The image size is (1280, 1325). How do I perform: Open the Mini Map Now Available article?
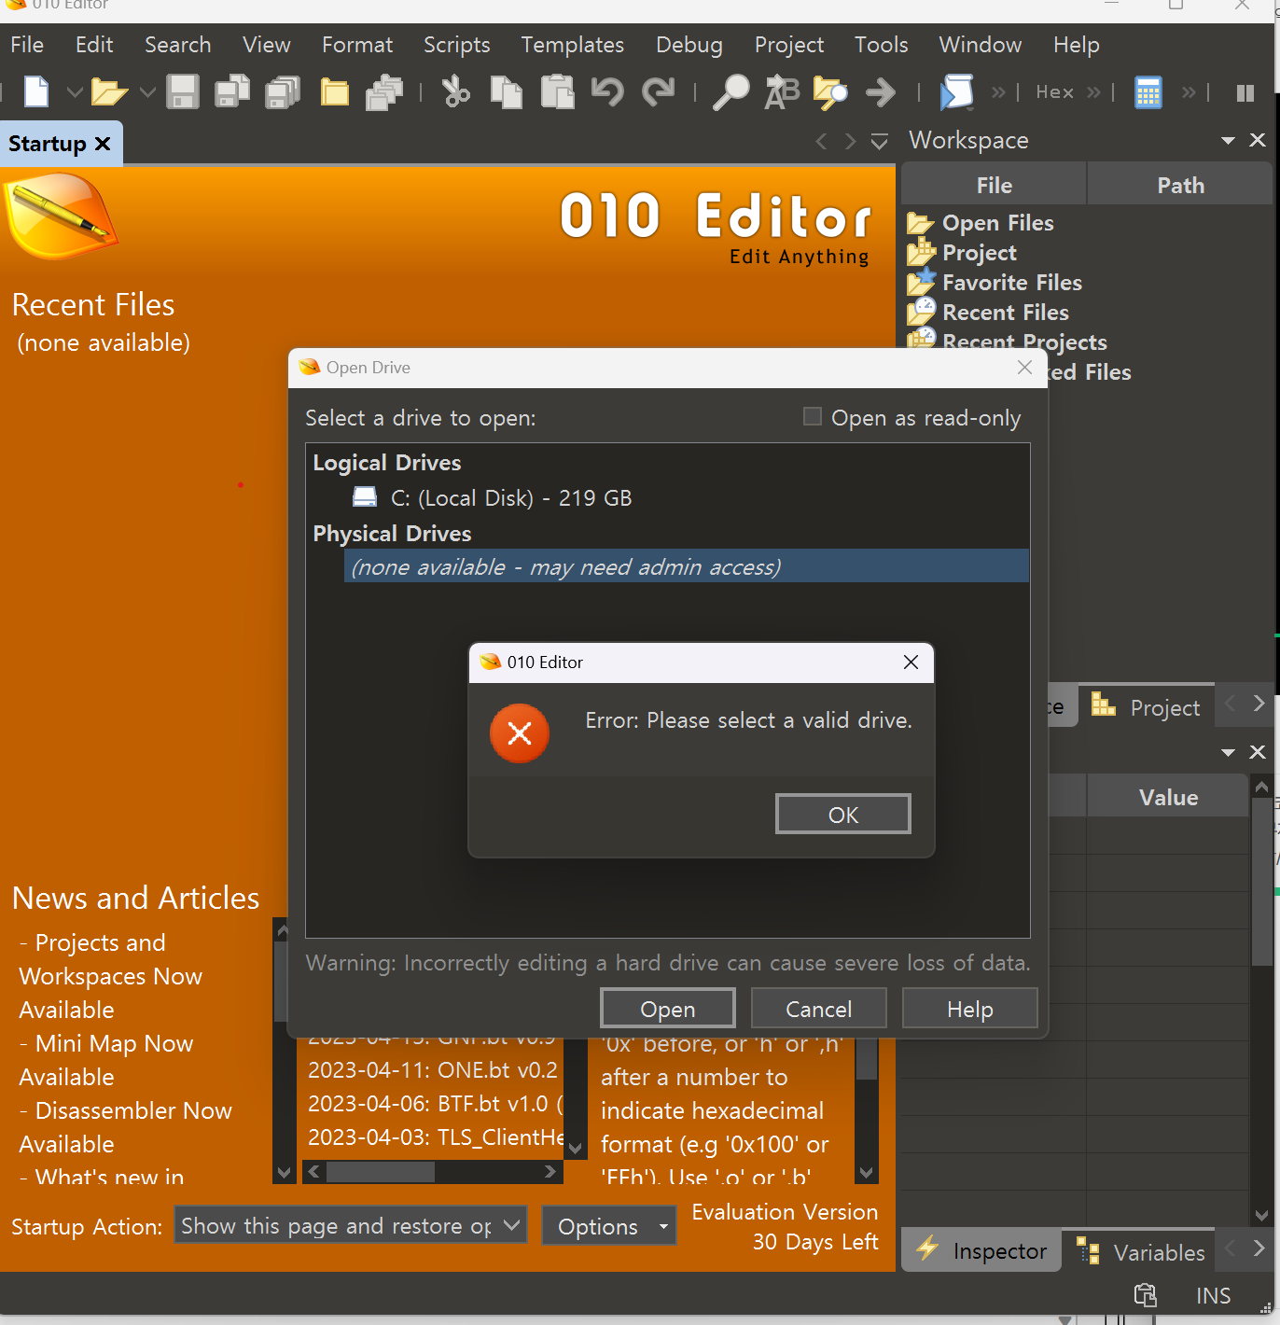click(106, 1060)
